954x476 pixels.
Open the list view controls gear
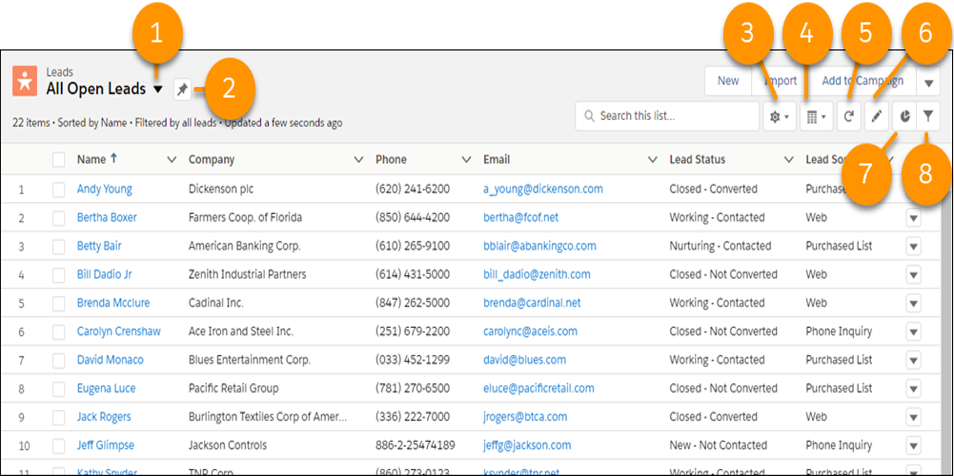779,116
